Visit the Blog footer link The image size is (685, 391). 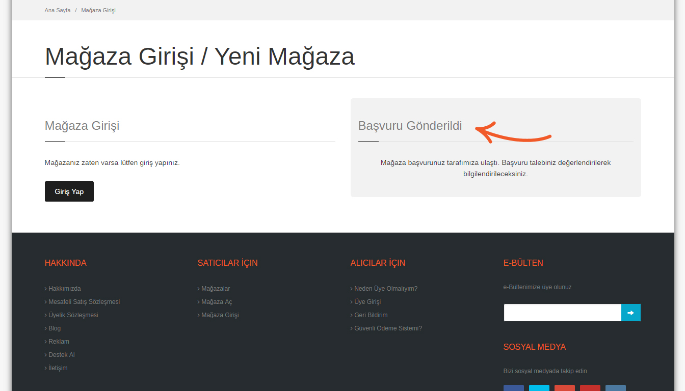[55, 328]
